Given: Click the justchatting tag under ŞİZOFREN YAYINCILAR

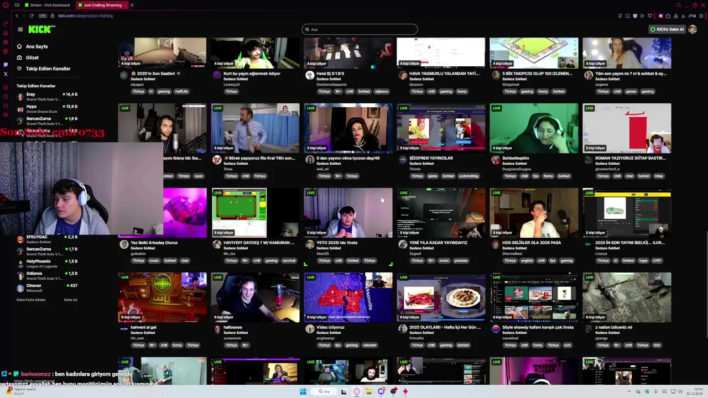Looking at the screenshot, I should coord(468,176).
